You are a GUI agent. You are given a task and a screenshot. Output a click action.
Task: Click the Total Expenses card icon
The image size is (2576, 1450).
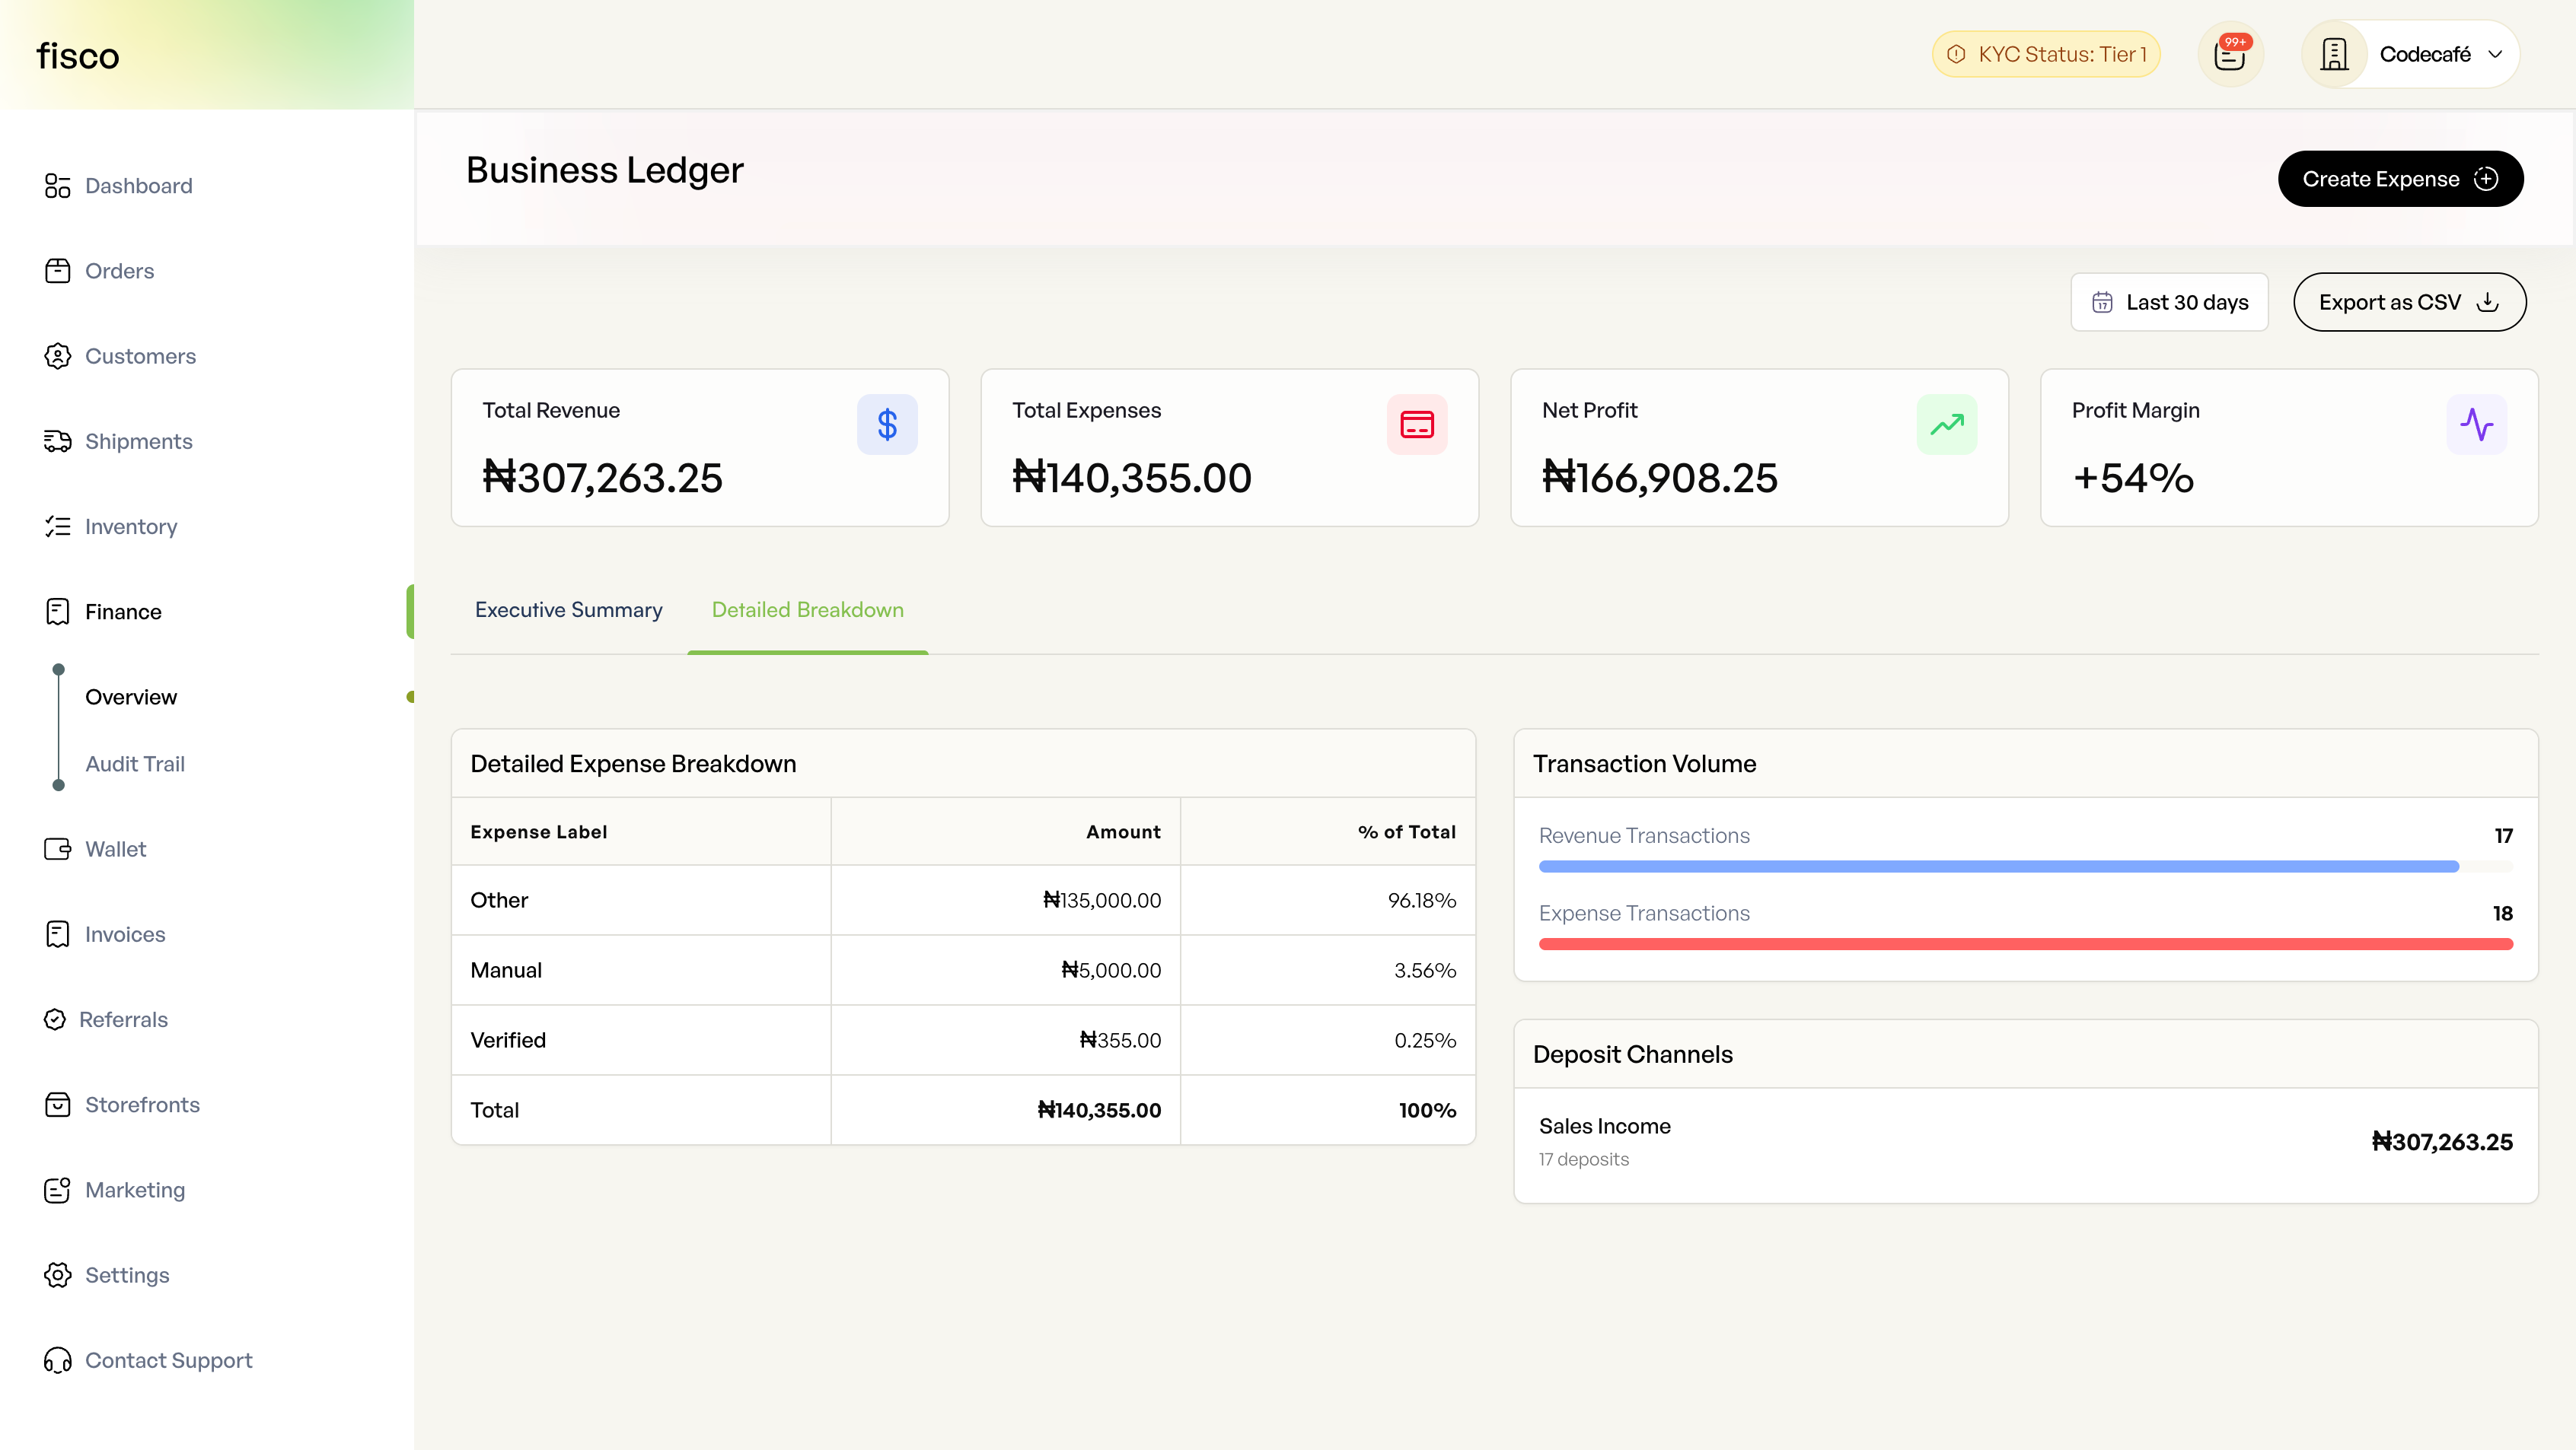click(x=1417, y=425)
